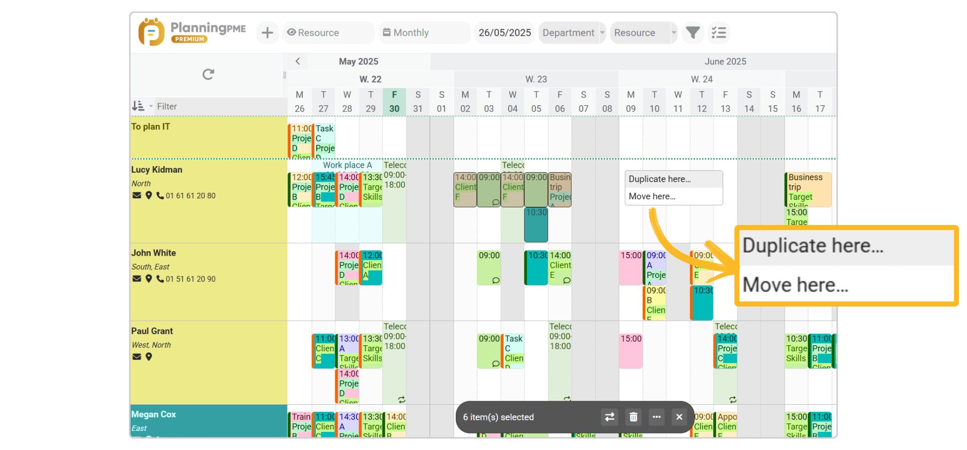Viewport: 967px width, 450px height.
Task: Click the 26/05/2025 date field
Action: coord(505,33)
